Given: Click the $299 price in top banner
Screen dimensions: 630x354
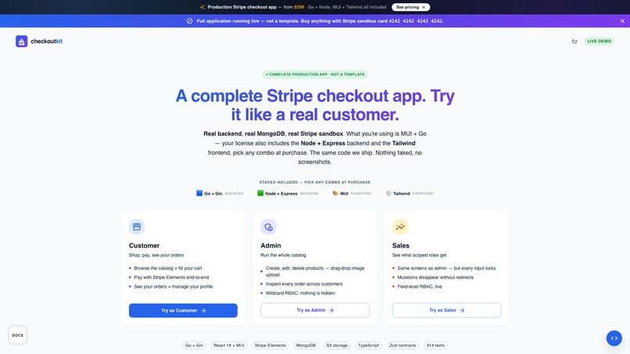Looking at the screenshot, I should tap(299, 7).
